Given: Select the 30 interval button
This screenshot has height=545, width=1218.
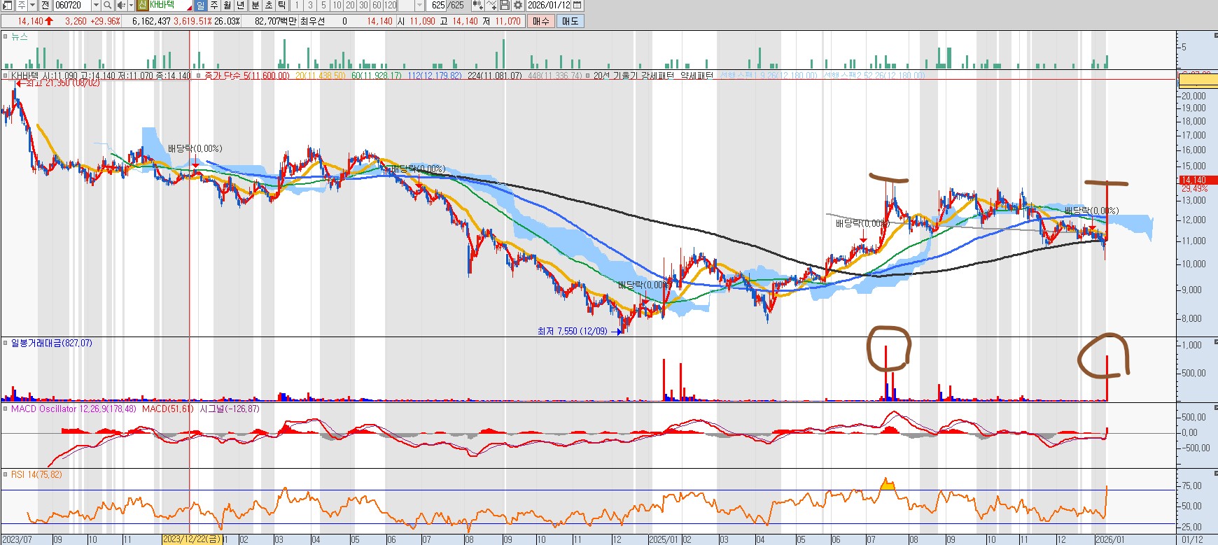Looking at the screenshot, I should coord(363,5).
